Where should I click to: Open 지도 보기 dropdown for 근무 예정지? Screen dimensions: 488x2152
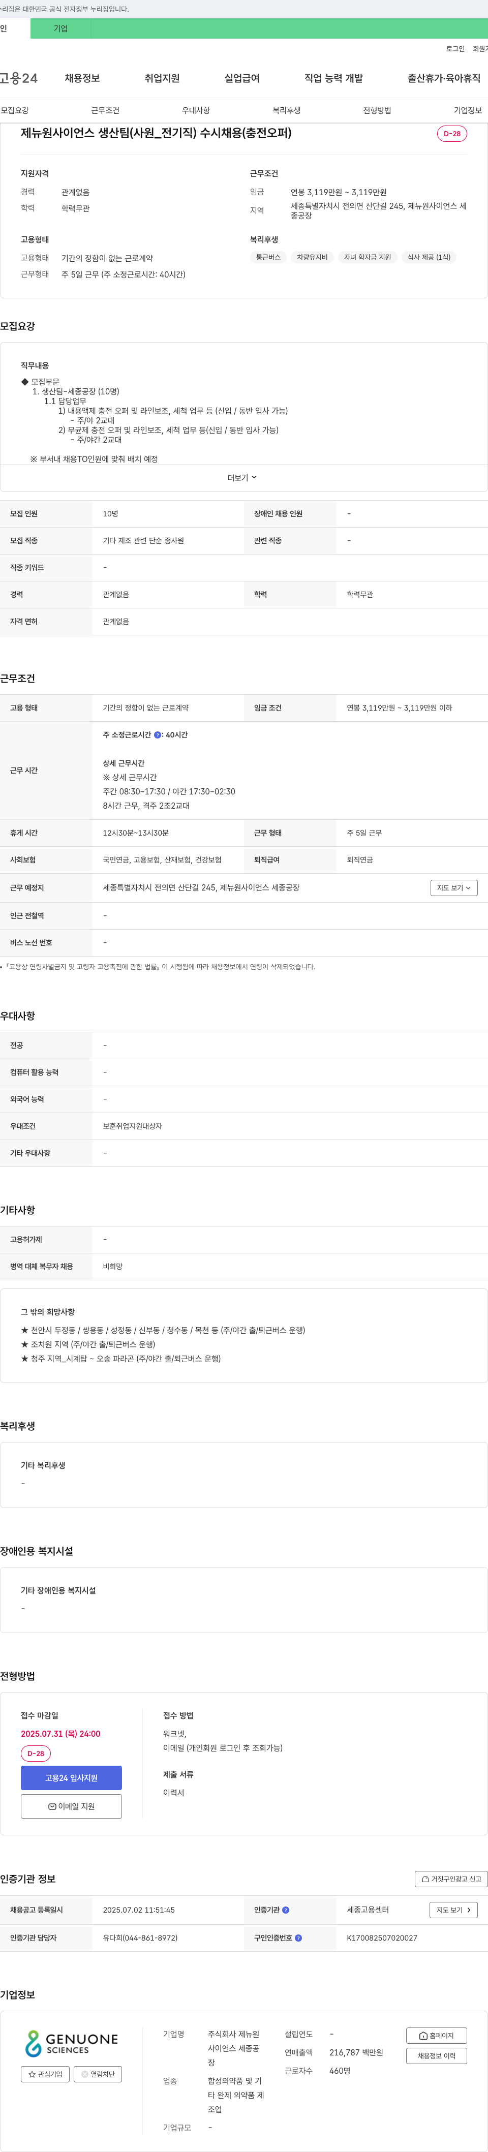click(x=454, y=888)
